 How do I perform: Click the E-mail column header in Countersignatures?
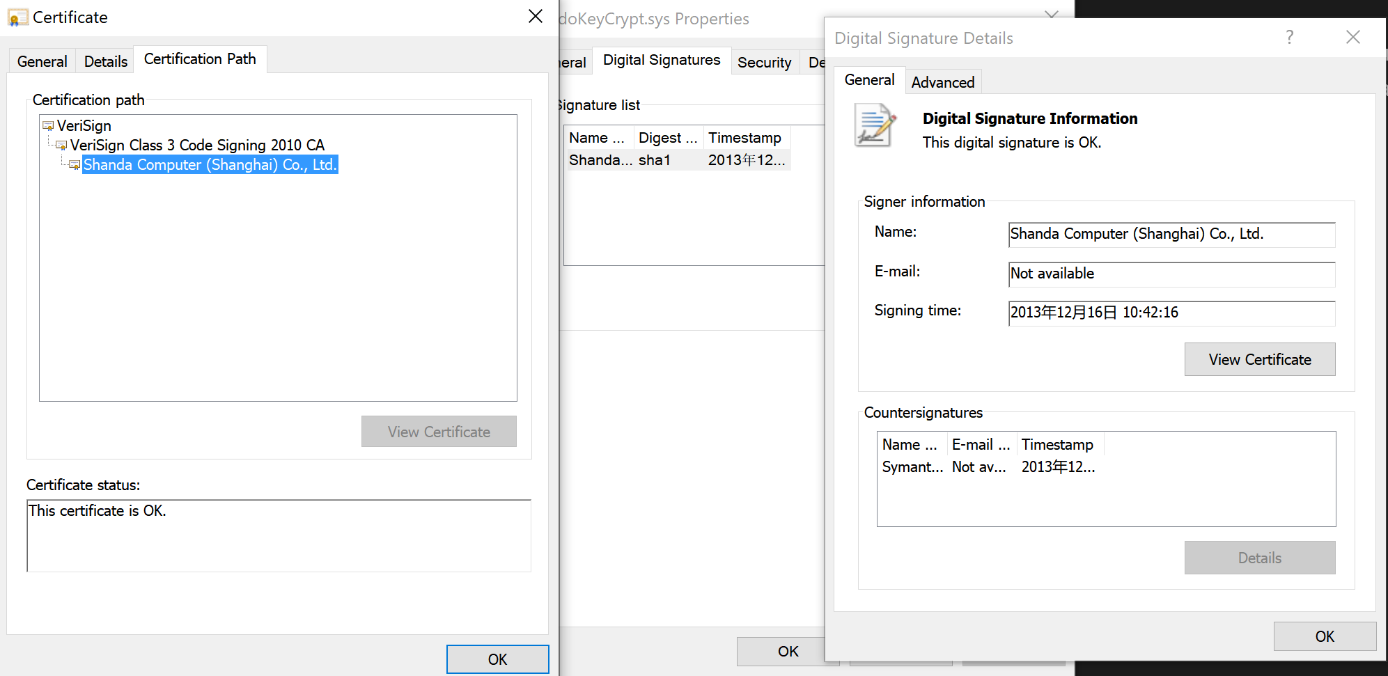[982, 444]
